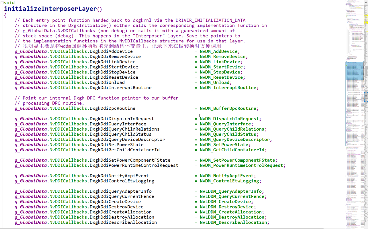
Task: Click the DxgkDdiGetChildContainerId member name
Action: pos(125,150)
